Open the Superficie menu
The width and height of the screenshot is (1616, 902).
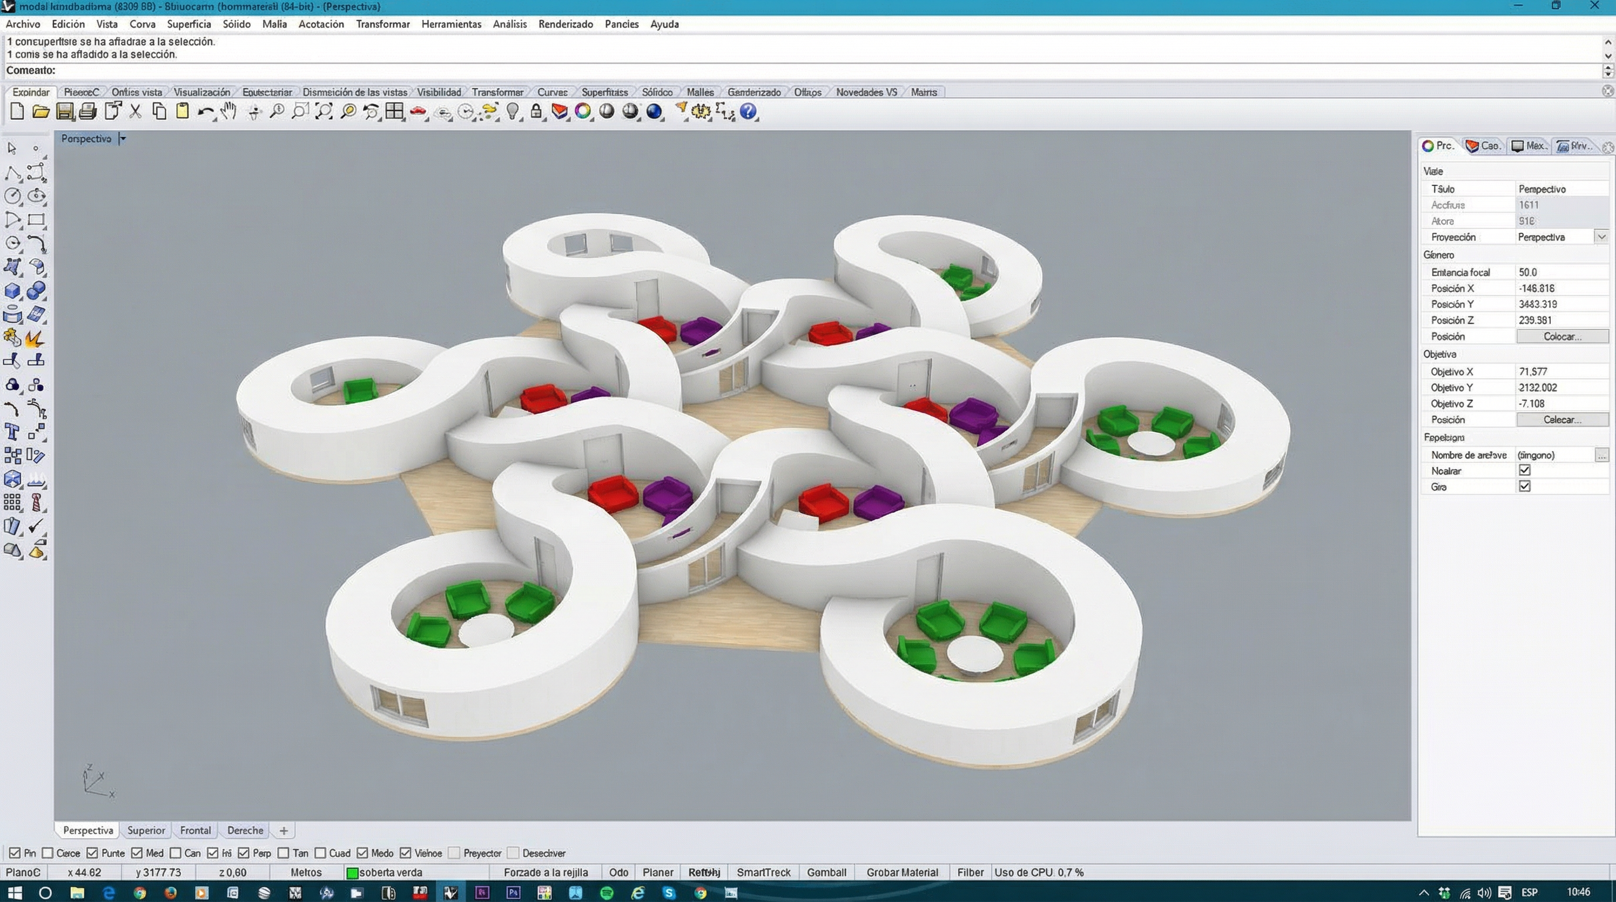188,24
